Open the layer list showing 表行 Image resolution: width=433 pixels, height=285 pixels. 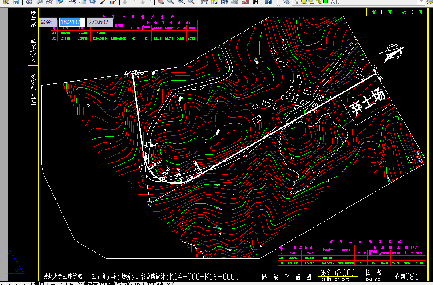(x=358, y=2)
